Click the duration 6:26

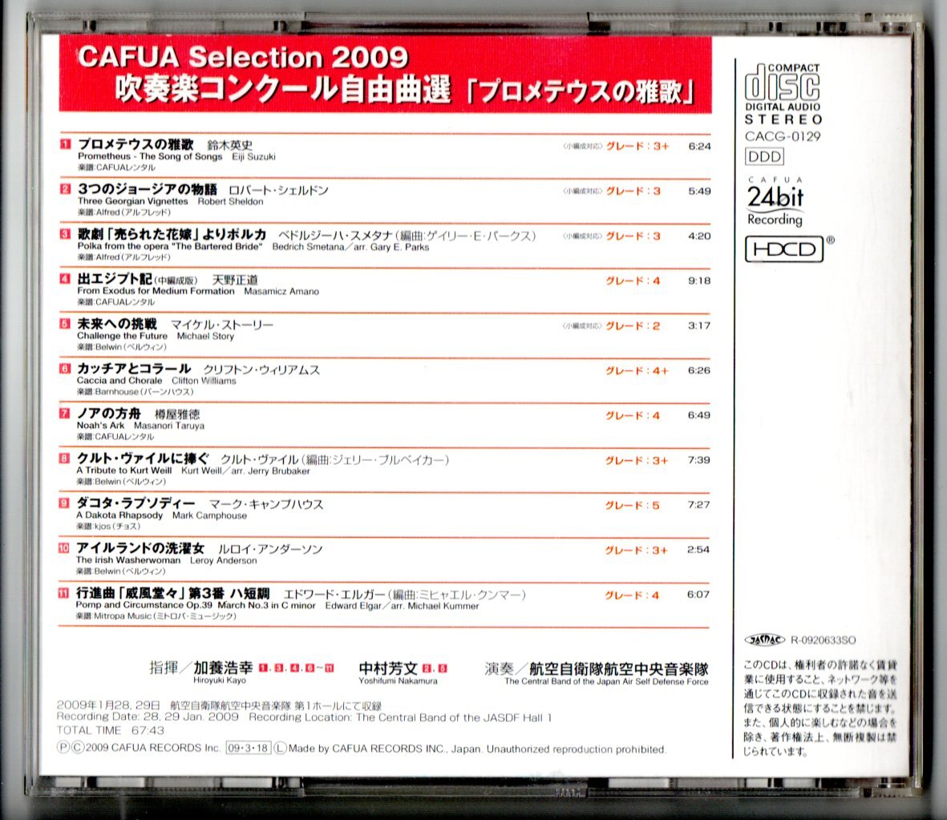point(698,370)
